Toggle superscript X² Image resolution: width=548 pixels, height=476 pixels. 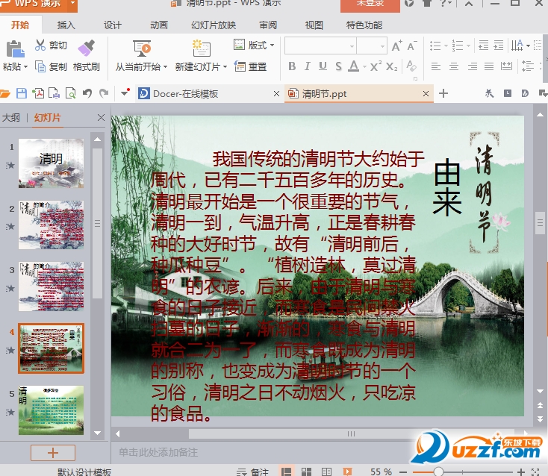pyautogui.click(x=376, y=66)
